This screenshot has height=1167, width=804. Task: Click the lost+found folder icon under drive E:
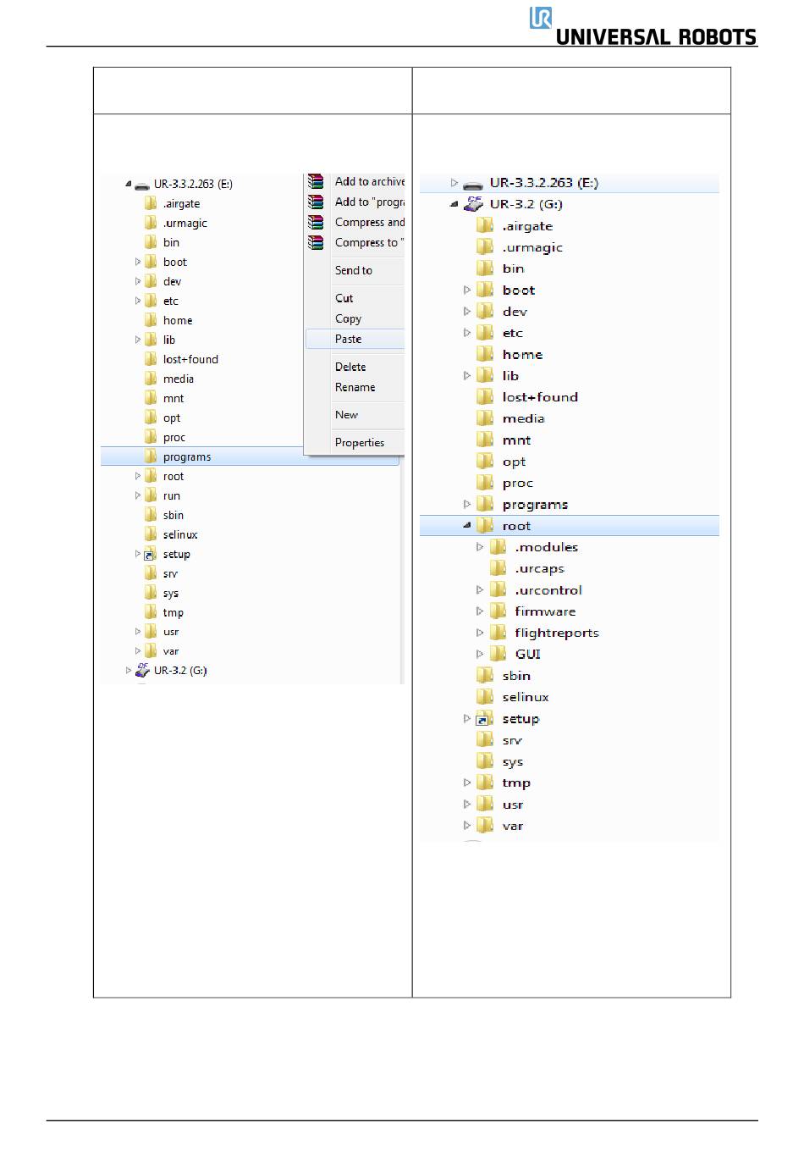151,359
